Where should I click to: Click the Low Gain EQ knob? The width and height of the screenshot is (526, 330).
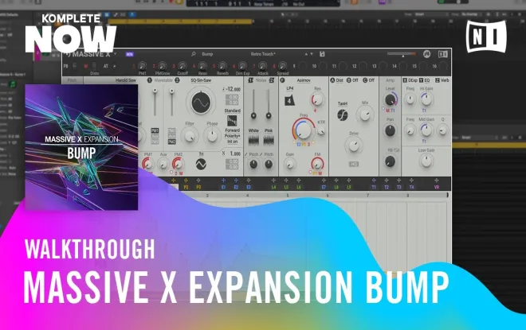point(426,161)
